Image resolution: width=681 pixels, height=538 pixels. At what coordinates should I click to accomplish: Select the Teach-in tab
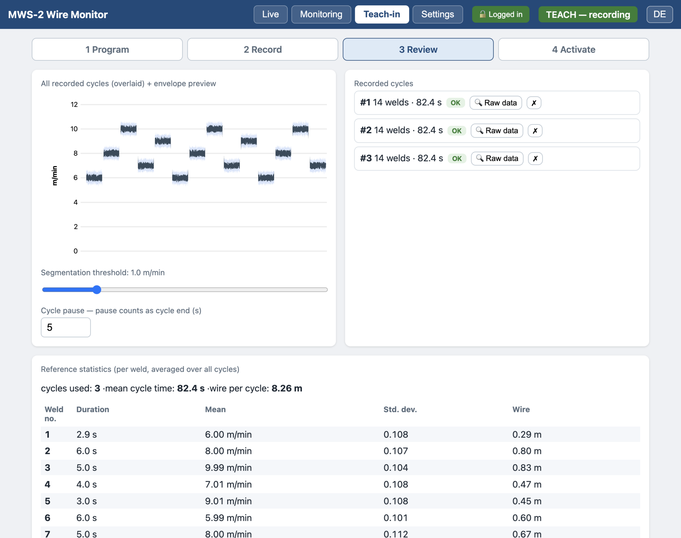382,14
